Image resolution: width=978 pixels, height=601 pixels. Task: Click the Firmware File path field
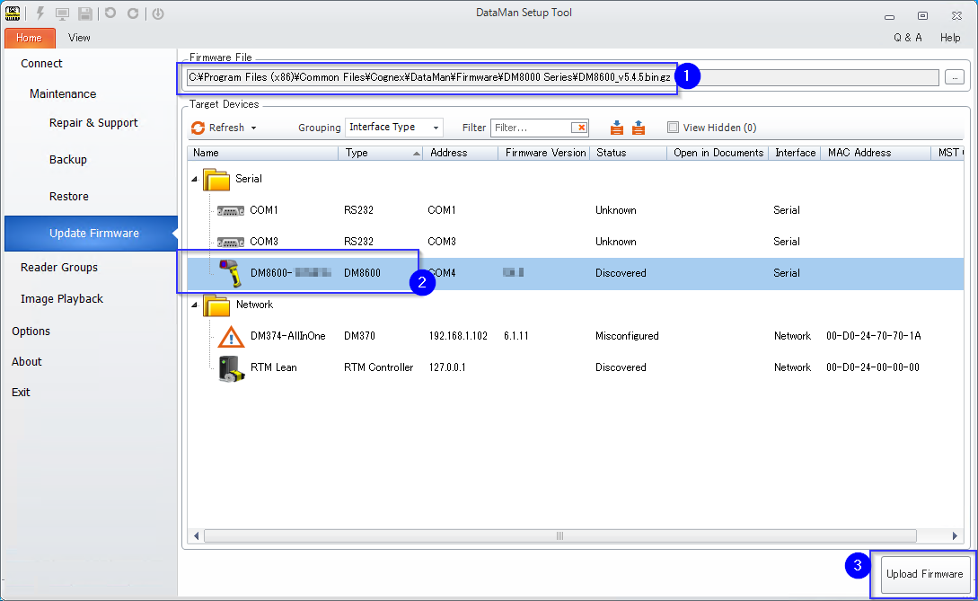pos(561,77)
